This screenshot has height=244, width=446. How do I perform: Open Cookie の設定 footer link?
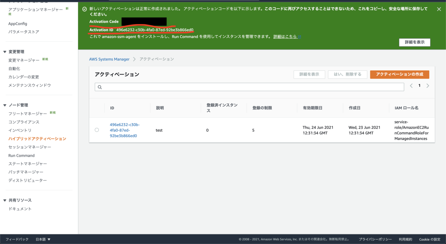pyautogui.click(x=430, y=240)
